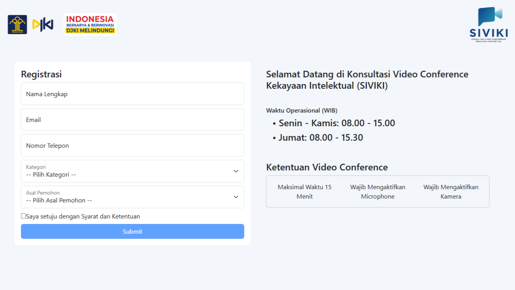Click the Ketentuan Video Conference heading

coord(327,167)
